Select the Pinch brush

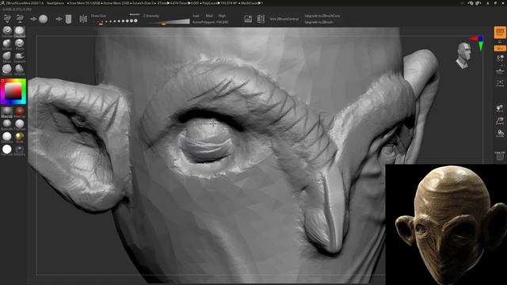coord(19,44)
